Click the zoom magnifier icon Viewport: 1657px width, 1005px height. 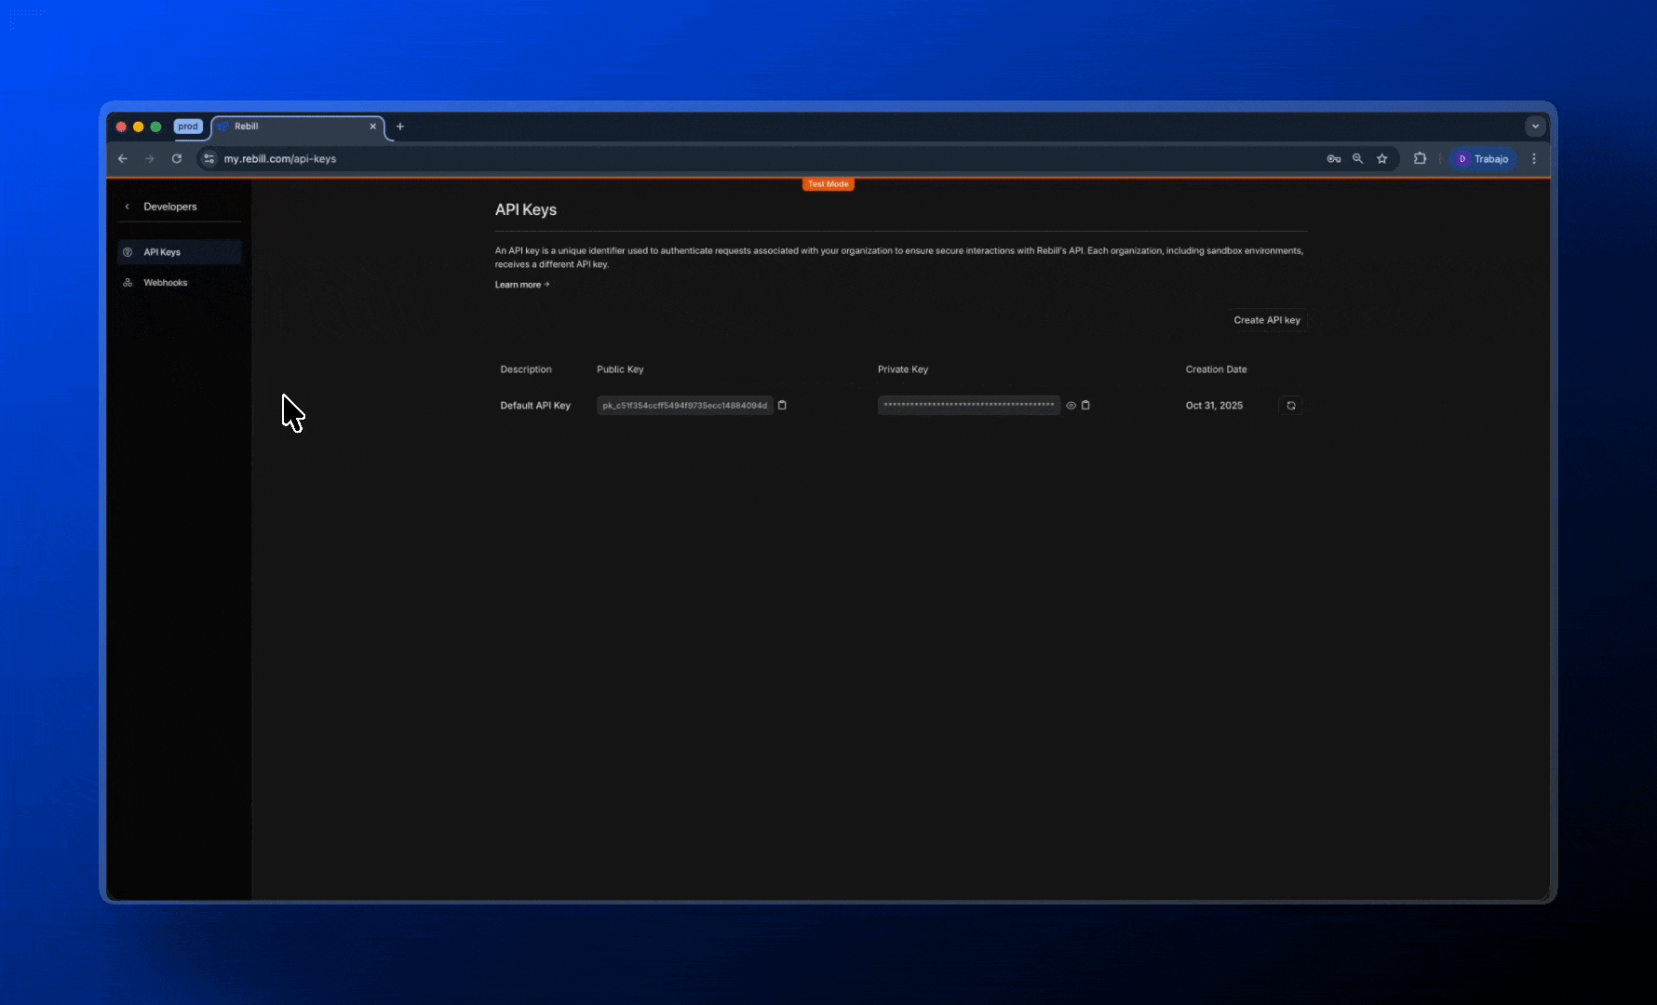(x=1358, y=159)
